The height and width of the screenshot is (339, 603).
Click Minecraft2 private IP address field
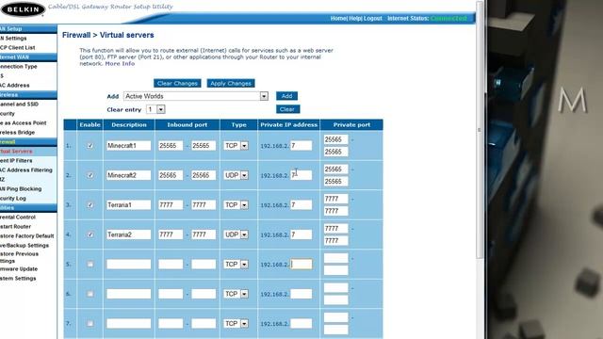(x=301, y=175)
